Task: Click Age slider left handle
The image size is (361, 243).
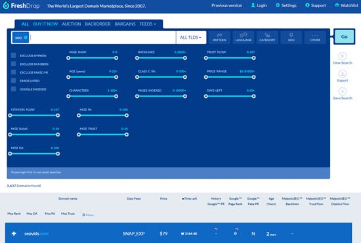Action: click(x=68, y=77)
